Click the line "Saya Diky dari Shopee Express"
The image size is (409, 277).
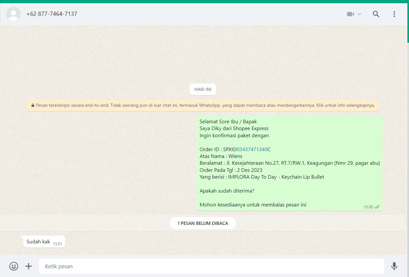coord(234,128)
